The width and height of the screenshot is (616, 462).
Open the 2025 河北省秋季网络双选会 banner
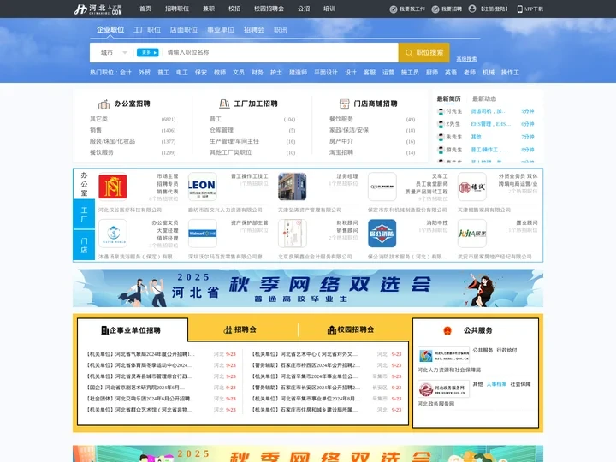click(308, 288)
